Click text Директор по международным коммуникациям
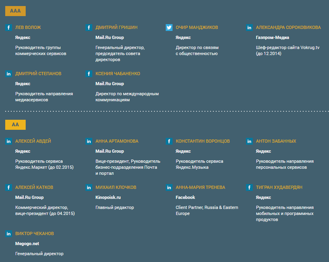This screenshot has height=262, width=329. pos(127,97)
